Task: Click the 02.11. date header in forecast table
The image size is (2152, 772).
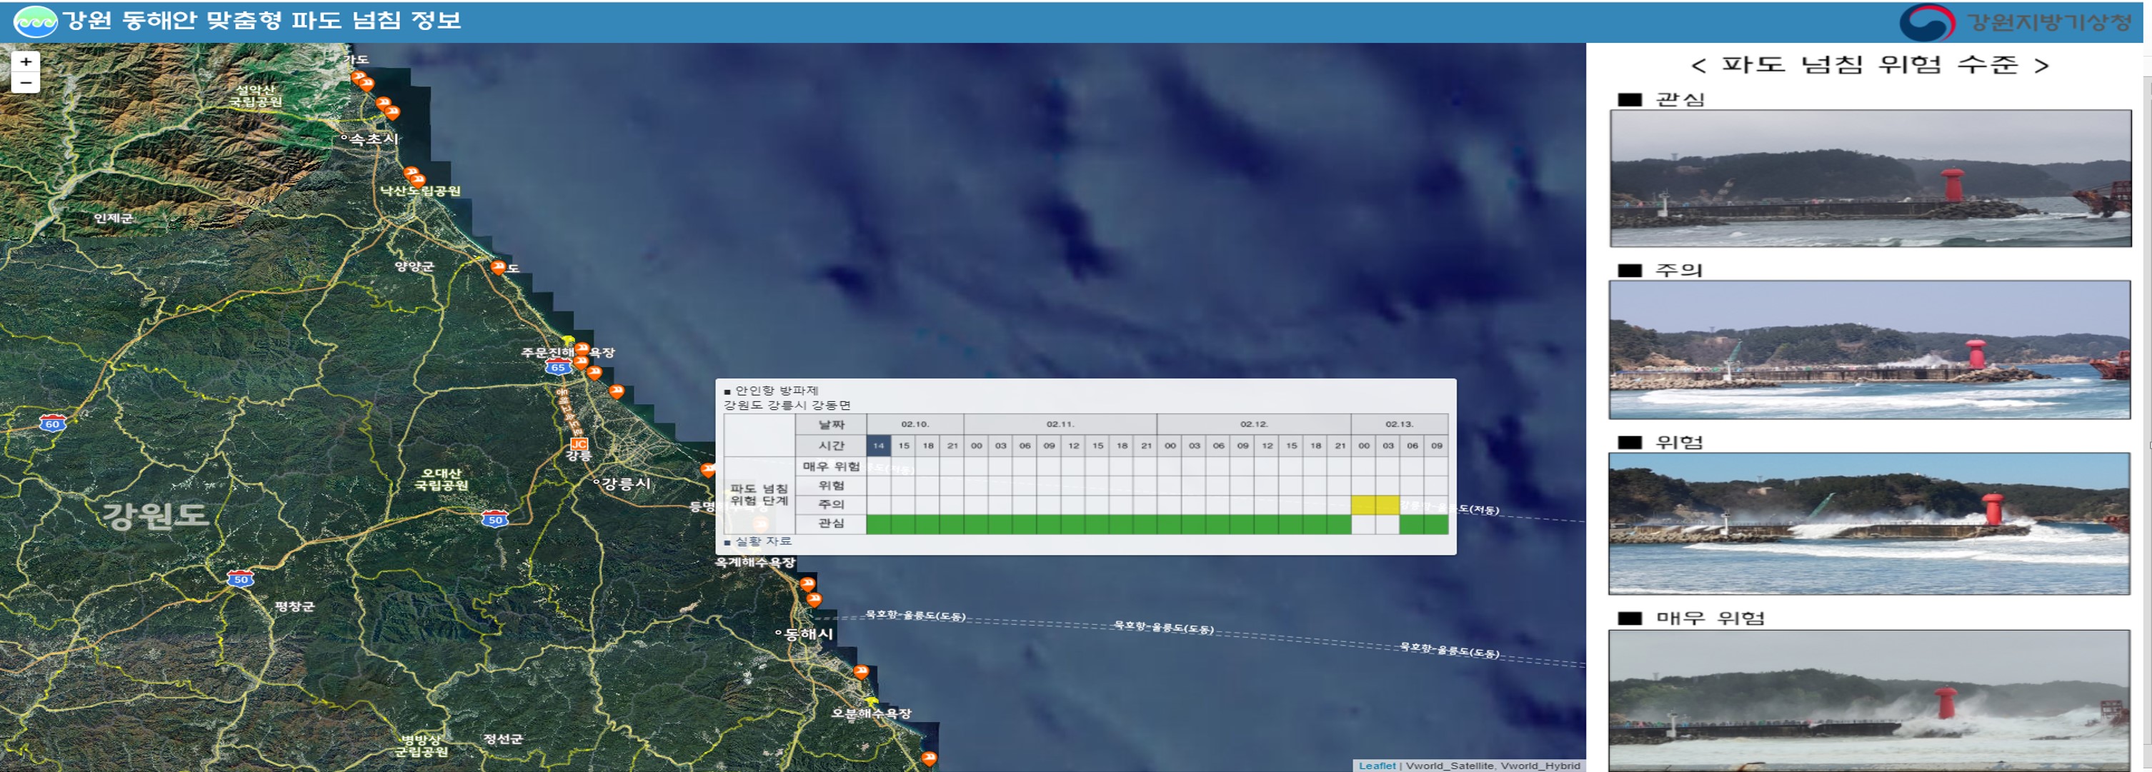Action: point(1060,424)
